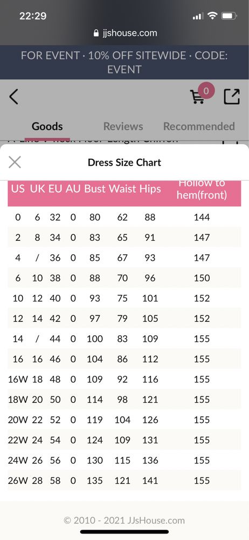
Task: Tap the battery status icon
Action: pos(229,16)
